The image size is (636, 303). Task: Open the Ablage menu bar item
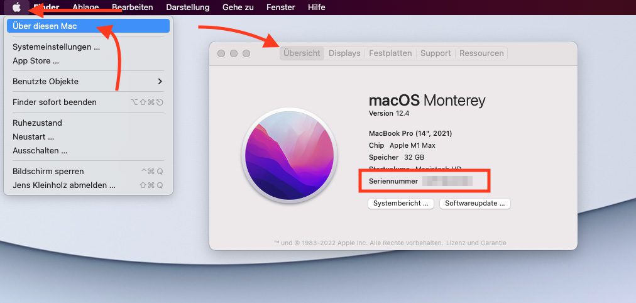[85, 8]
